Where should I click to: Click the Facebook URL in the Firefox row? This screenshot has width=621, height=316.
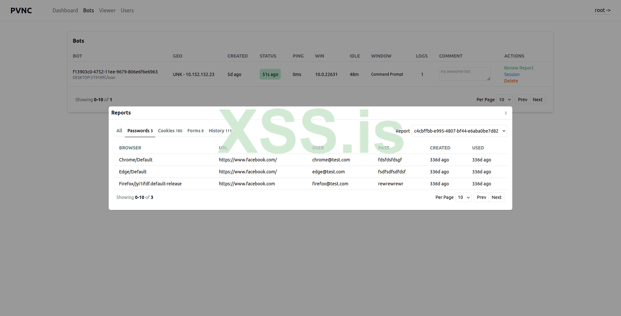pyautogui.click(x=247, y=184)
